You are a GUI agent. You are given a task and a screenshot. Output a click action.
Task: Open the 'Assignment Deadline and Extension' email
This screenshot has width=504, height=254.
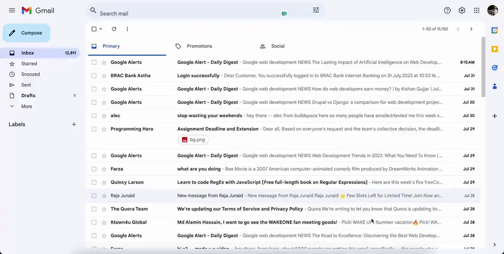[283, 136]
